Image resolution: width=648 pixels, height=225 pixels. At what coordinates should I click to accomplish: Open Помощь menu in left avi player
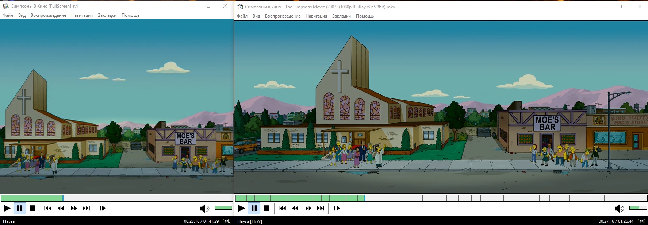pyautogui.click(x=130, y=15)
